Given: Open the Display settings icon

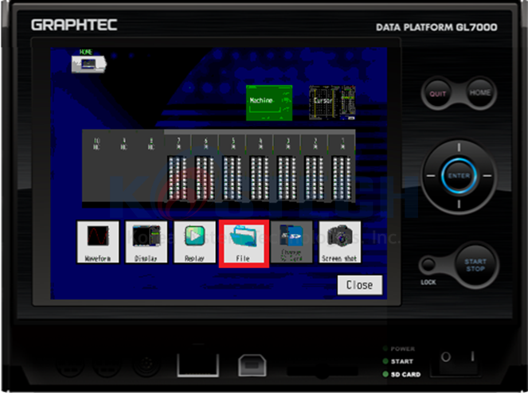Looking at the screenshot, I should 147,242.
